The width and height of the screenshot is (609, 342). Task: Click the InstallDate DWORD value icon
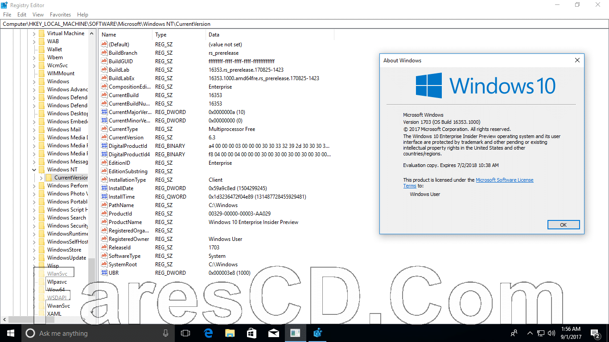point(104,188)
